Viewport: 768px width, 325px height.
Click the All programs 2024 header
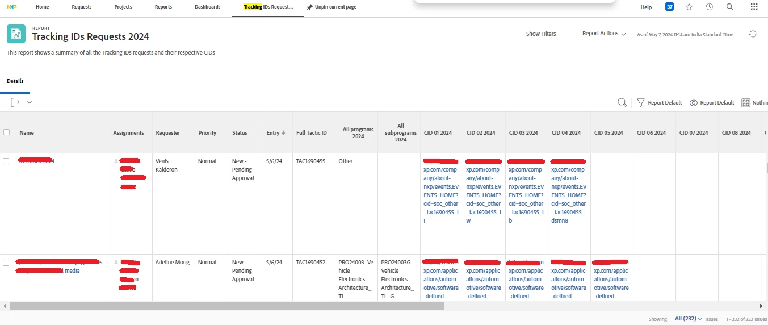pos(358,132)
